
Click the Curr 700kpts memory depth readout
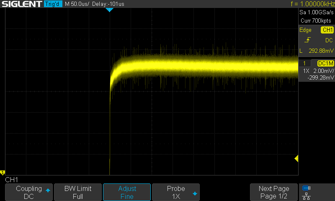click(316, 21)
